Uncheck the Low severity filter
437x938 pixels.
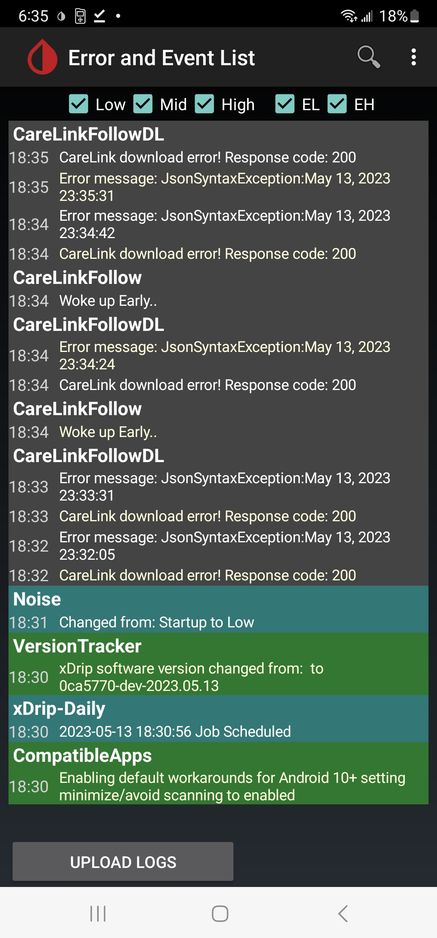[78, 104]
